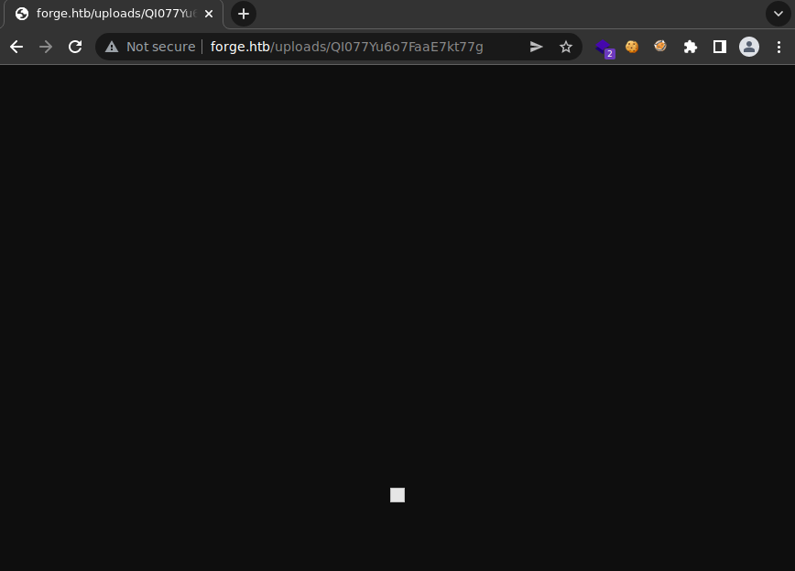Open the user profile avatar

click(749, 47)
